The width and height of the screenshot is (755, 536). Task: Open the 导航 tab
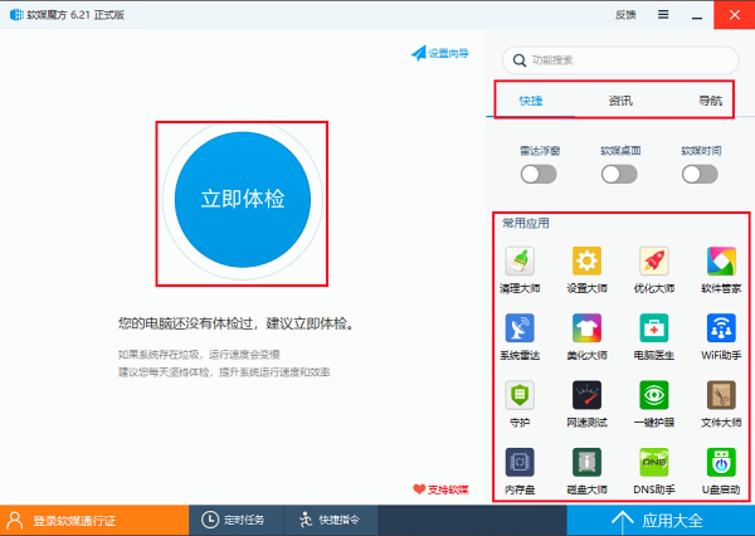tap(710, 101)
